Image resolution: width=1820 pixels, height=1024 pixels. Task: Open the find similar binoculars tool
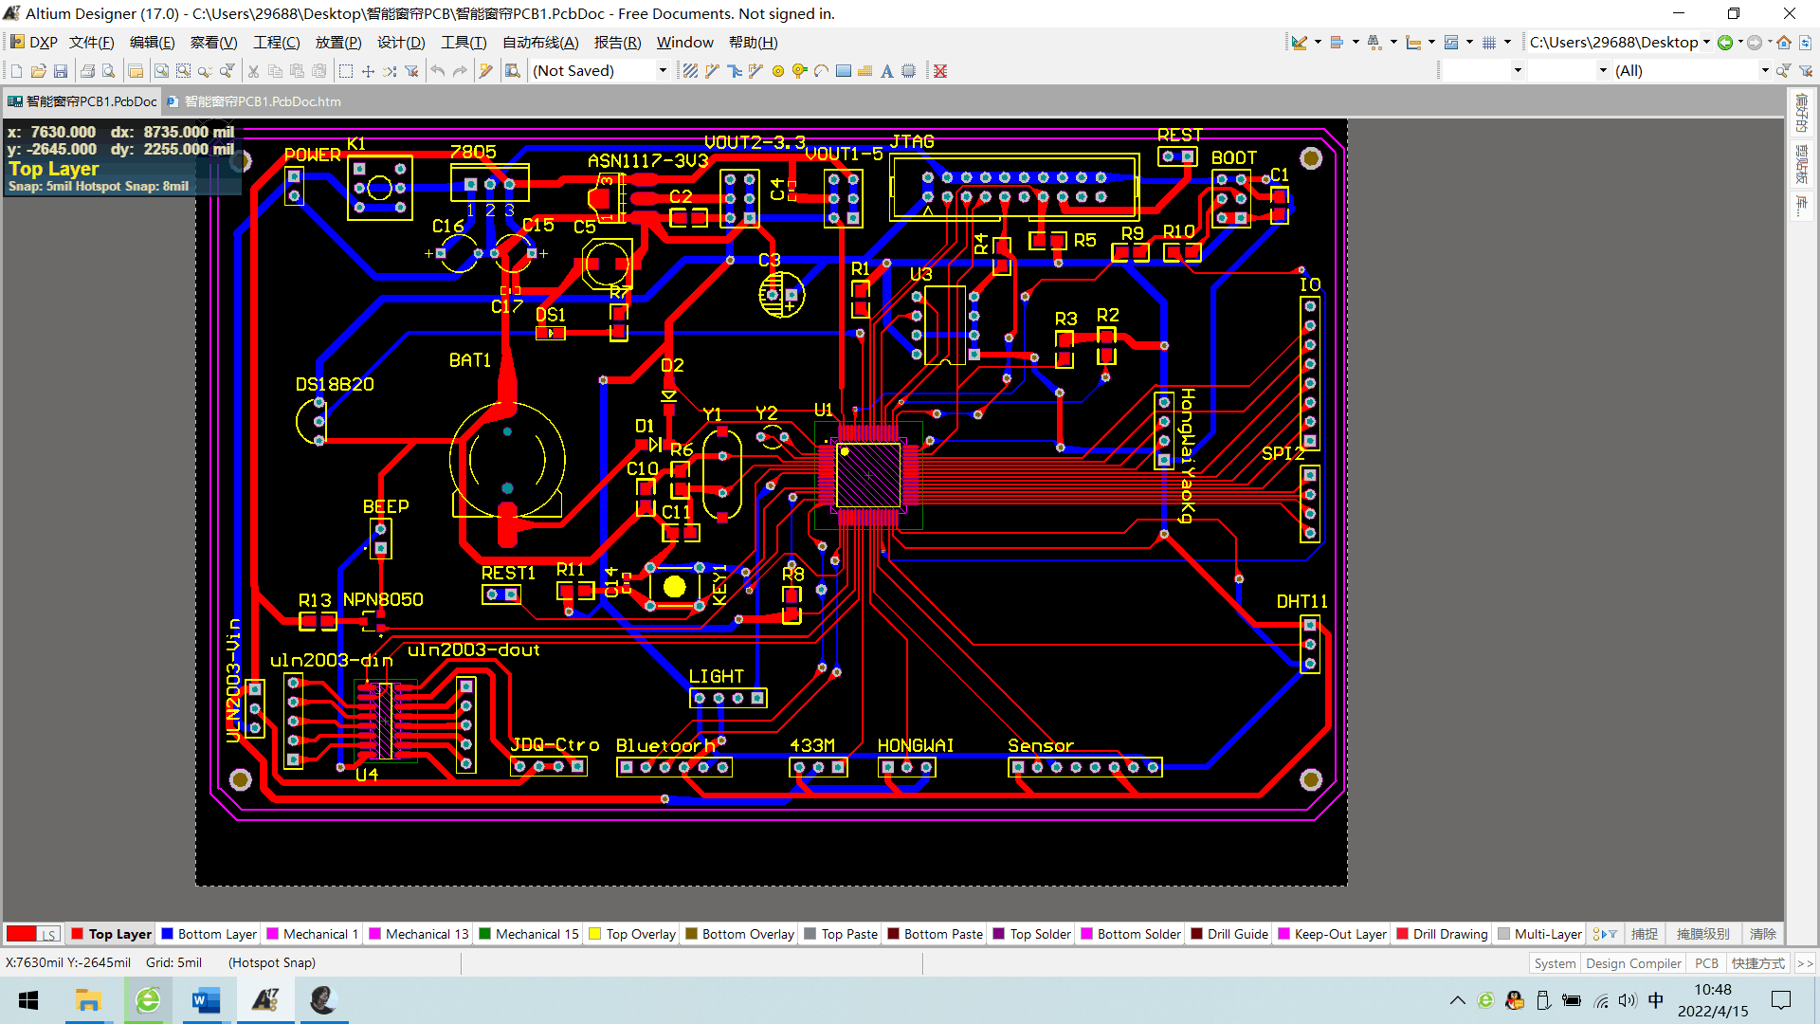pyautogui.click(x=1374, y=42)
